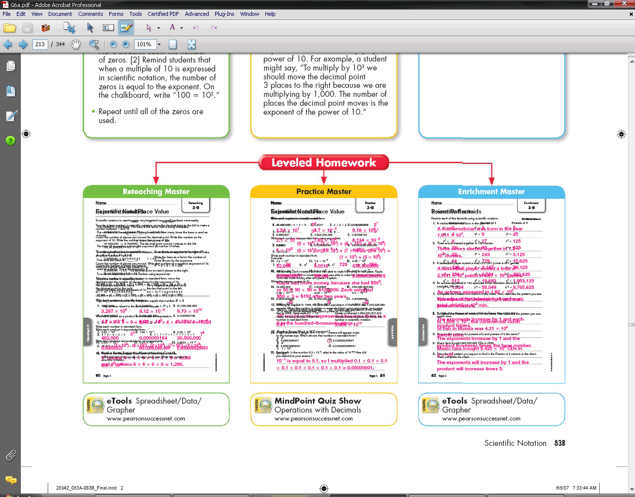Open the Bookmarks panel
Screen dimensions: 635x497
(x=11, y=91)
